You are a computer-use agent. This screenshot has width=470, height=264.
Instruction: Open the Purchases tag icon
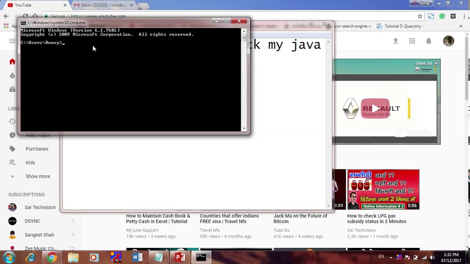coord(12,149)
